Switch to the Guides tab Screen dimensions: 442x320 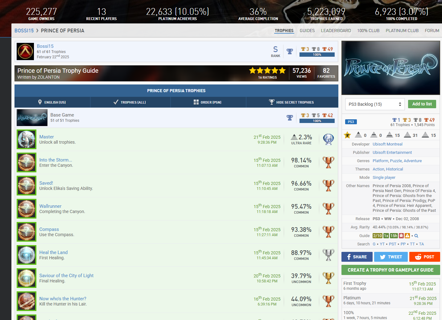[307, 31]
